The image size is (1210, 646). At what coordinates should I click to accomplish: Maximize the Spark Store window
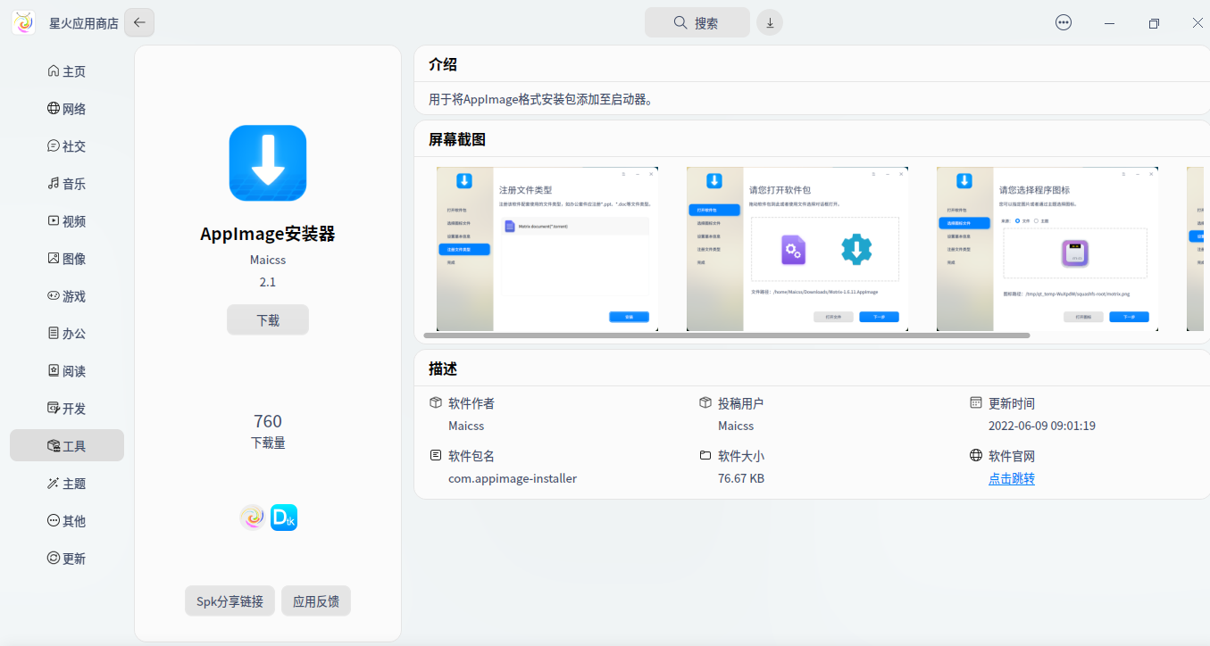tap(1154, 23)
